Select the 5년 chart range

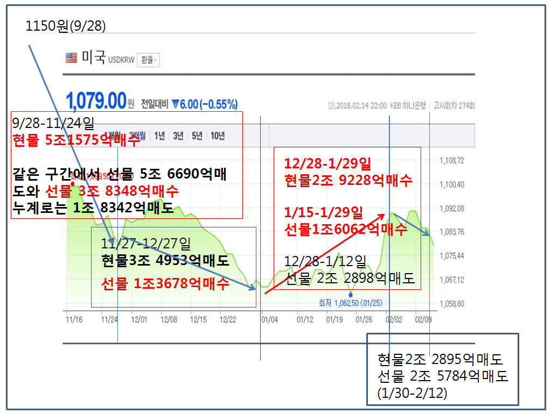coord(197,135)
